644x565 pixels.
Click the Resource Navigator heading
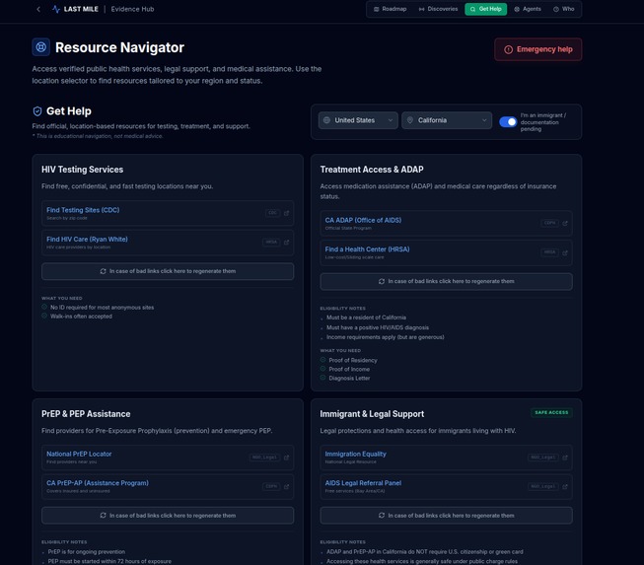point(119,47)
